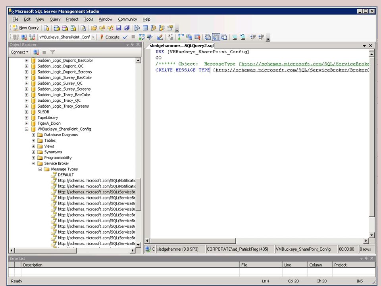Expand the Programmability folder
Viewport: 381px width, 286px height.
tap(33, 158)
